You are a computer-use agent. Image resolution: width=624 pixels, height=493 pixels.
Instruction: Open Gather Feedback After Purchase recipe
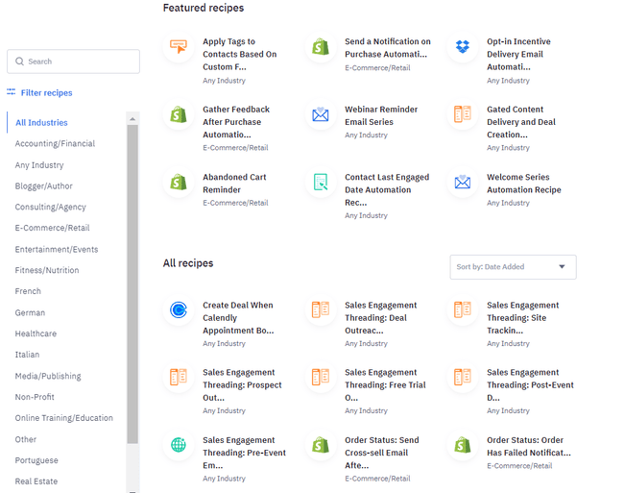click(x=236, y=122)
